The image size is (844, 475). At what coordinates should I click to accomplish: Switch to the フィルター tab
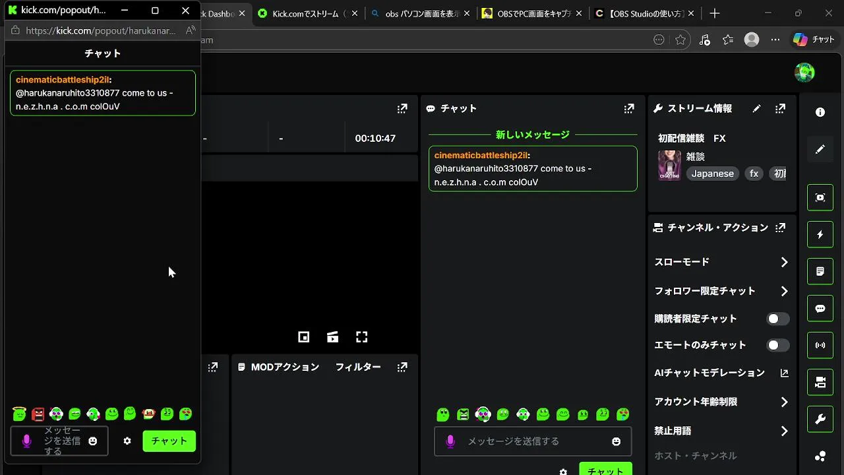click(358, 367)
